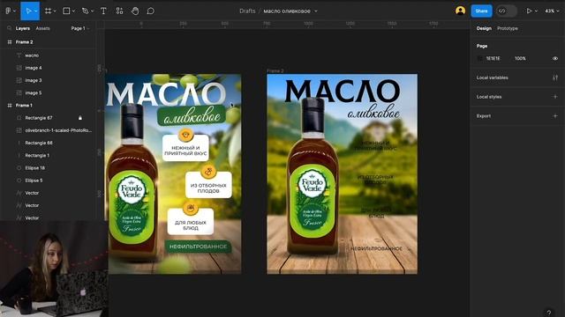The height and width of the screenshot is (317, 565).
Task: Select the Frame 2 layer row
Action: [x=48, y=42]
